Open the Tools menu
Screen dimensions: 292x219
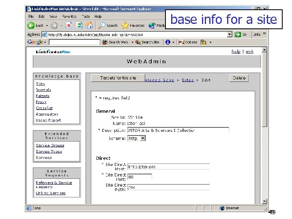coord(86,17)
